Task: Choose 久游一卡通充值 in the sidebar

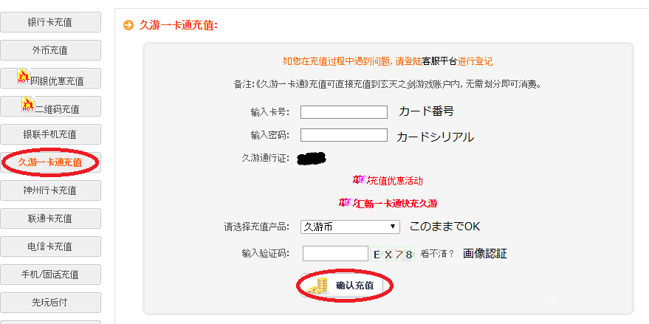Action: 51,162
